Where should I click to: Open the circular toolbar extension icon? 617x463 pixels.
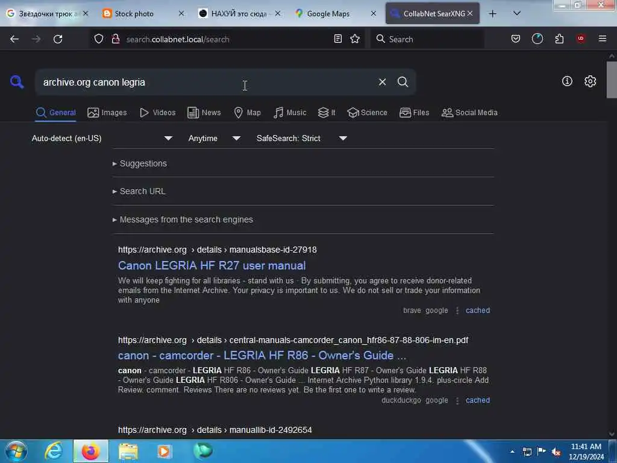coord(537,39)
